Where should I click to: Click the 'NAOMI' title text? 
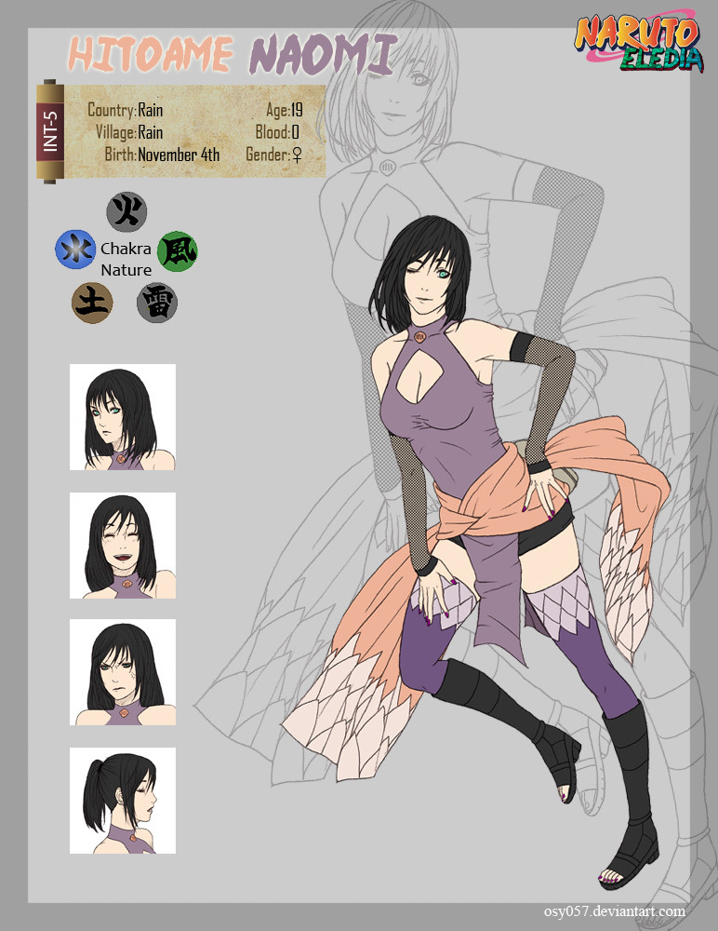(322, 54)
